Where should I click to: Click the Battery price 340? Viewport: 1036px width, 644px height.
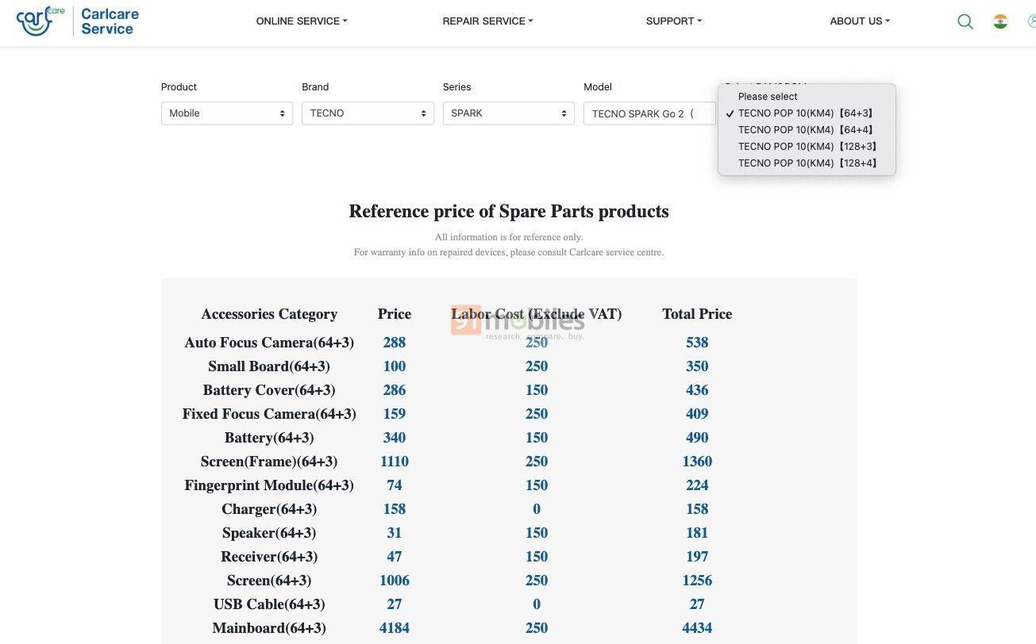pyautogui.click(x=395, y=438)
